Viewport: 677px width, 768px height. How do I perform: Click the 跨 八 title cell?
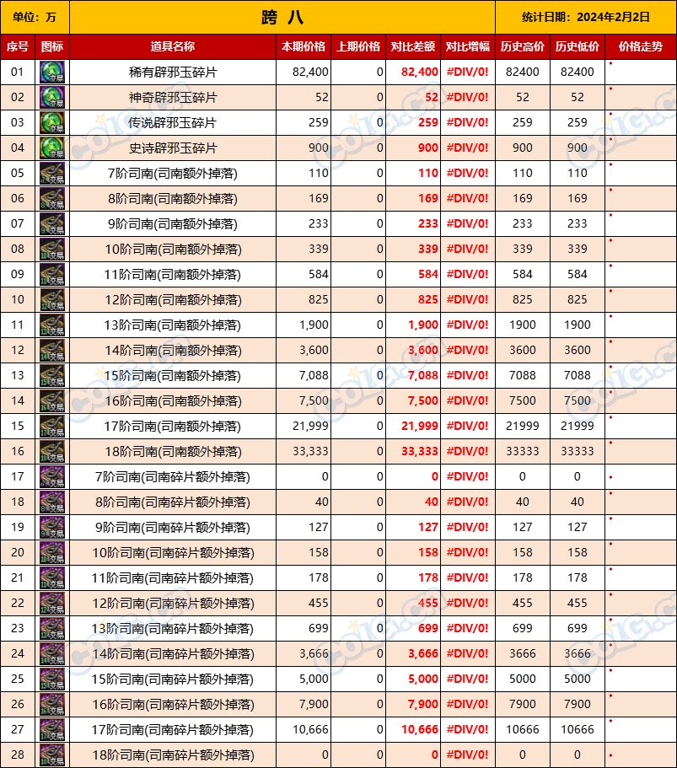(x=282, y=17)
